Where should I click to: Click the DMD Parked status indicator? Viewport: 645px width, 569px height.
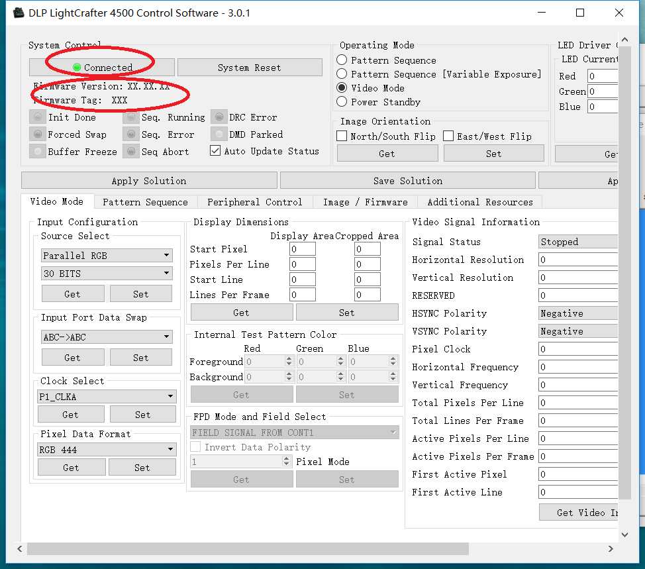[219, 134]
